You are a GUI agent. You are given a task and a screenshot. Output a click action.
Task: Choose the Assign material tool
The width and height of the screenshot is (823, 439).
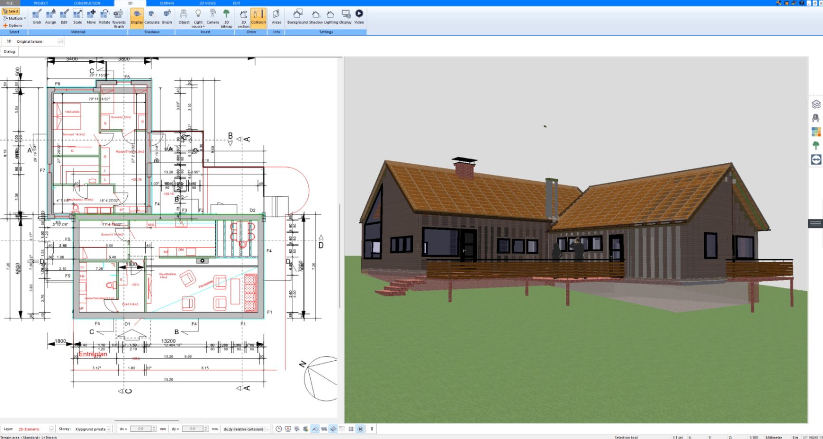50,17
